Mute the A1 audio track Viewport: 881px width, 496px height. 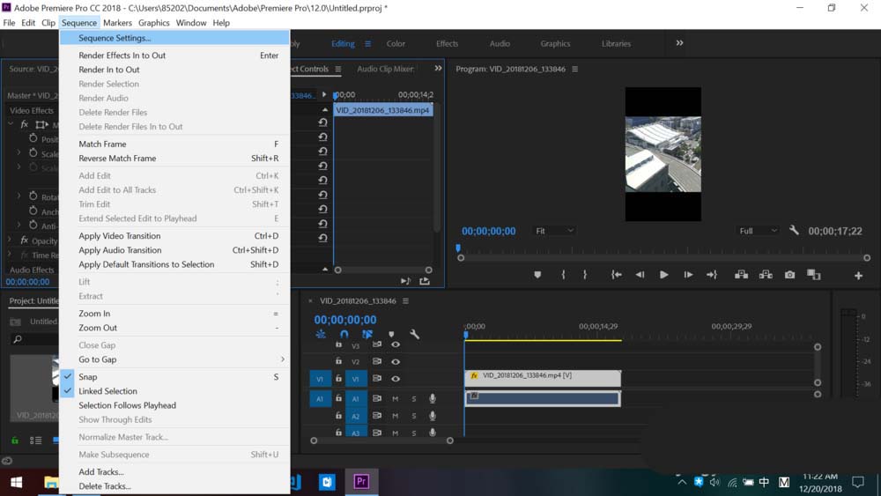click(396, 399)
